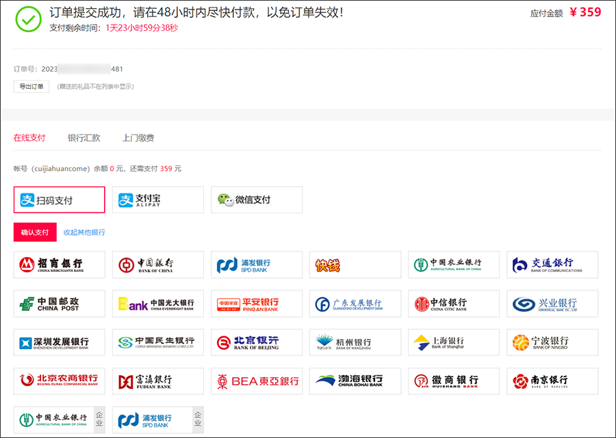Select 南京银行 Bank of Nanjing logo
616x438 pixels.
point(552,381)
